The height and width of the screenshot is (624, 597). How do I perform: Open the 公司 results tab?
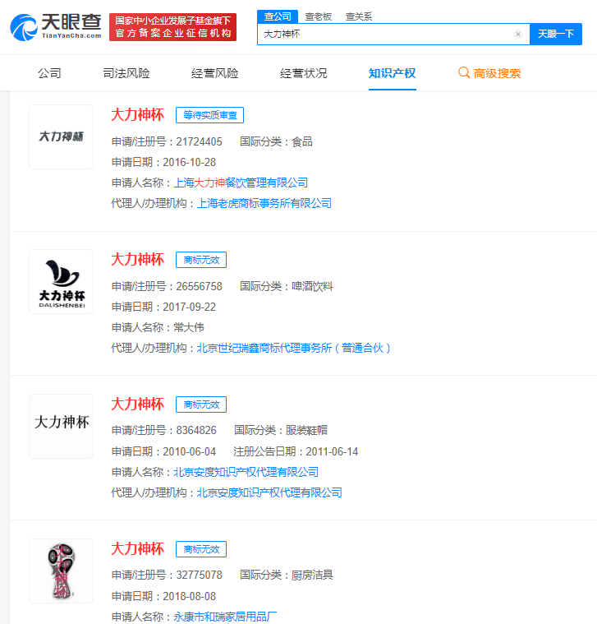pyautogui.click(x=49, y=73)
